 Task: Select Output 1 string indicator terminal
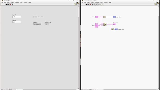pyautogui.click(x=114, y=24)
